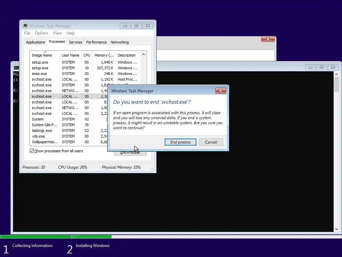Image resolution: width=342 pixels, height=257 pixels.
Task: Sort by Image Name column
Action: [x=45, y=55]
